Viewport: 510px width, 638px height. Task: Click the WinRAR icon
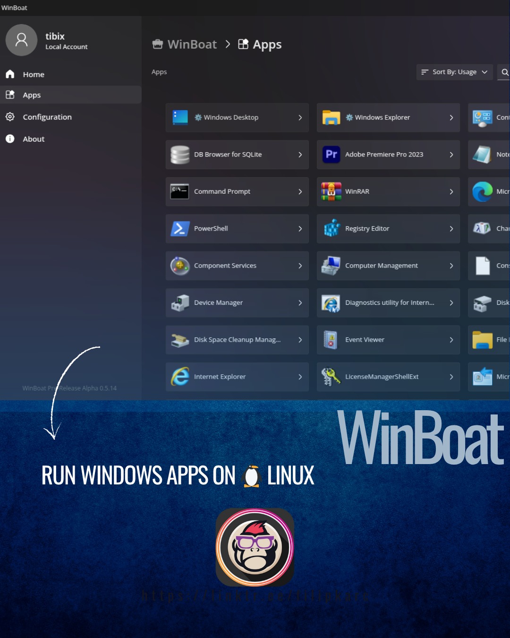pos(331,191)
